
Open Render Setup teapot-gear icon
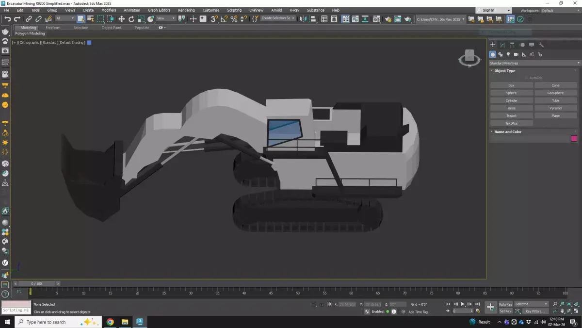point(388,19)
